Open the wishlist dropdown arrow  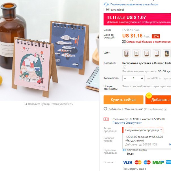click(x=165, y=109)
